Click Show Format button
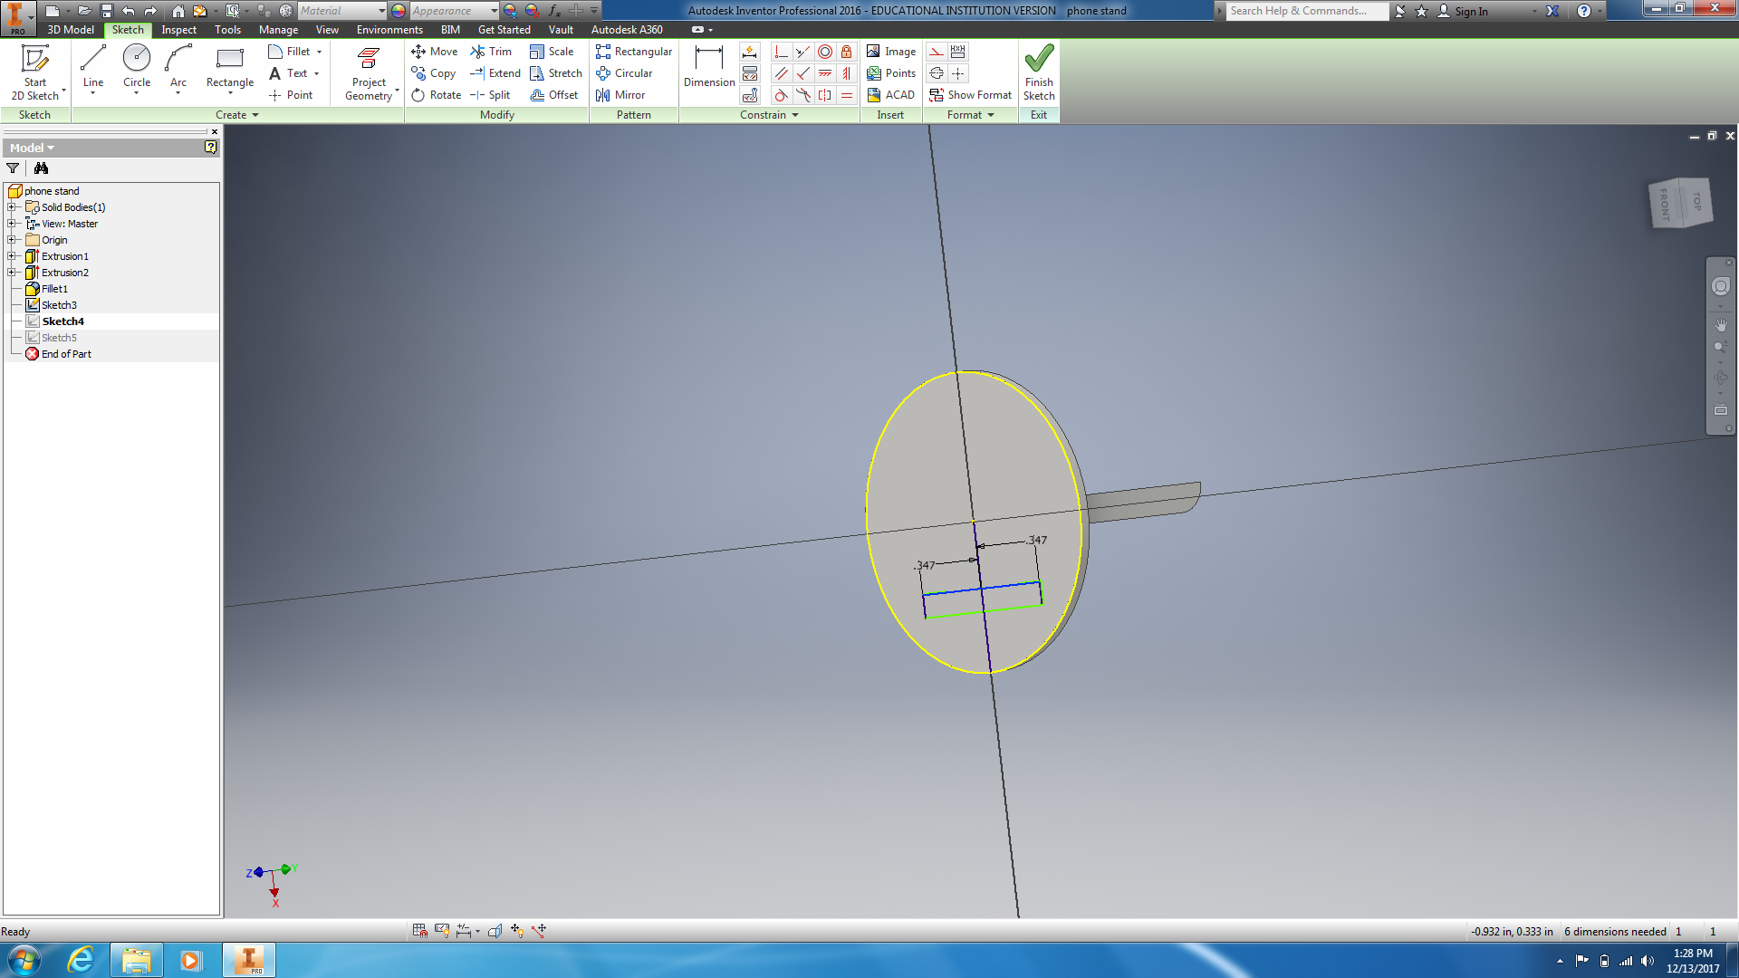Viewport: 1739px width, 978px height. [x=970, y=95]
